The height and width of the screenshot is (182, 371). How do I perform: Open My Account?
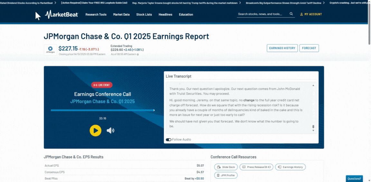pyautogui.click(x=311, y=14)
